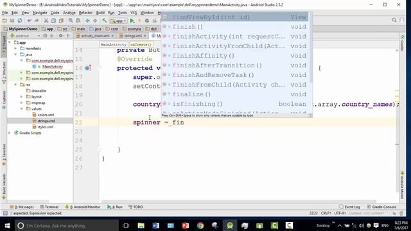411x231 pixels.
Task: Click the navigate Back arrow icon
Action: pyautogui.click(x=87, y=21)
